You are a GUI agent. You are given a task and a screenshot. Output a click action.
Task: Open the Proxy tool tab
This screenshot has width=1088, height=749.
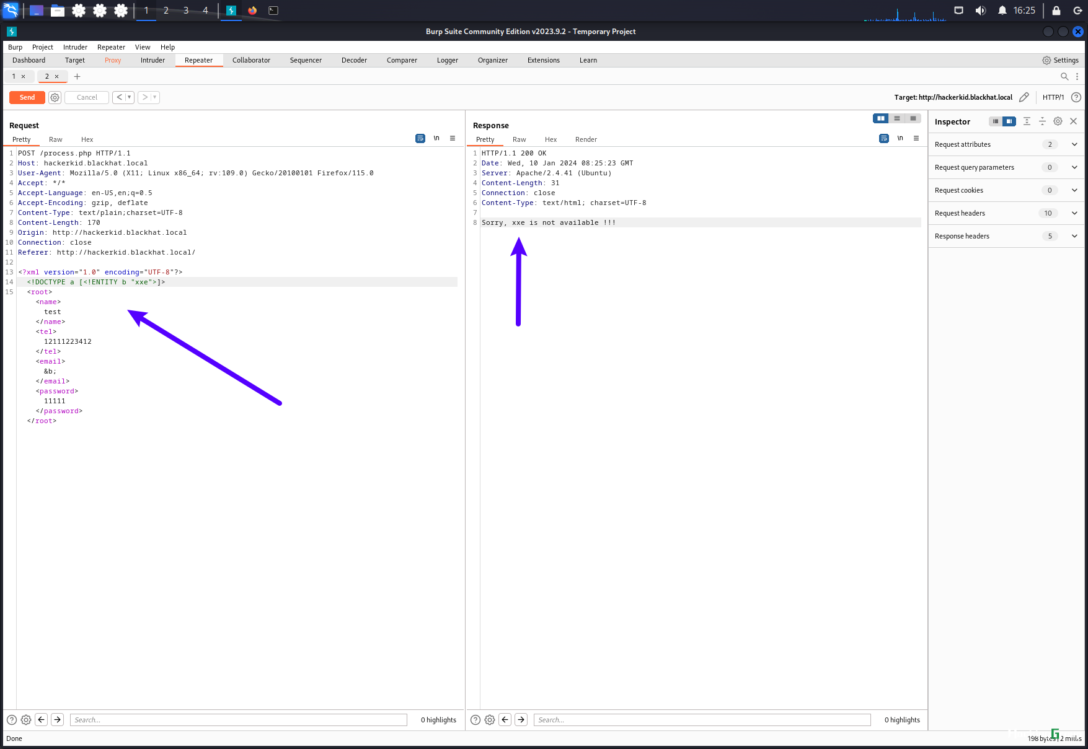tap(113, 60)
